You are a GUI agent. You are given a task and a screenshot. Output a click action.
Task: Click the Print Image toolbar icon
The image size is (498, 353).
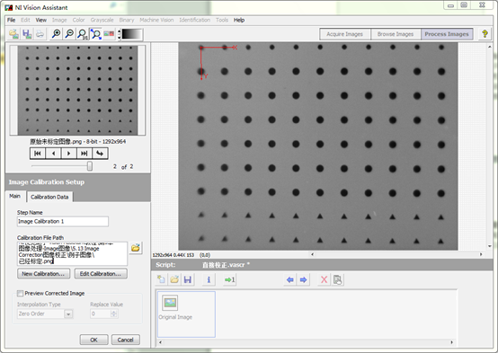(40, 34)
